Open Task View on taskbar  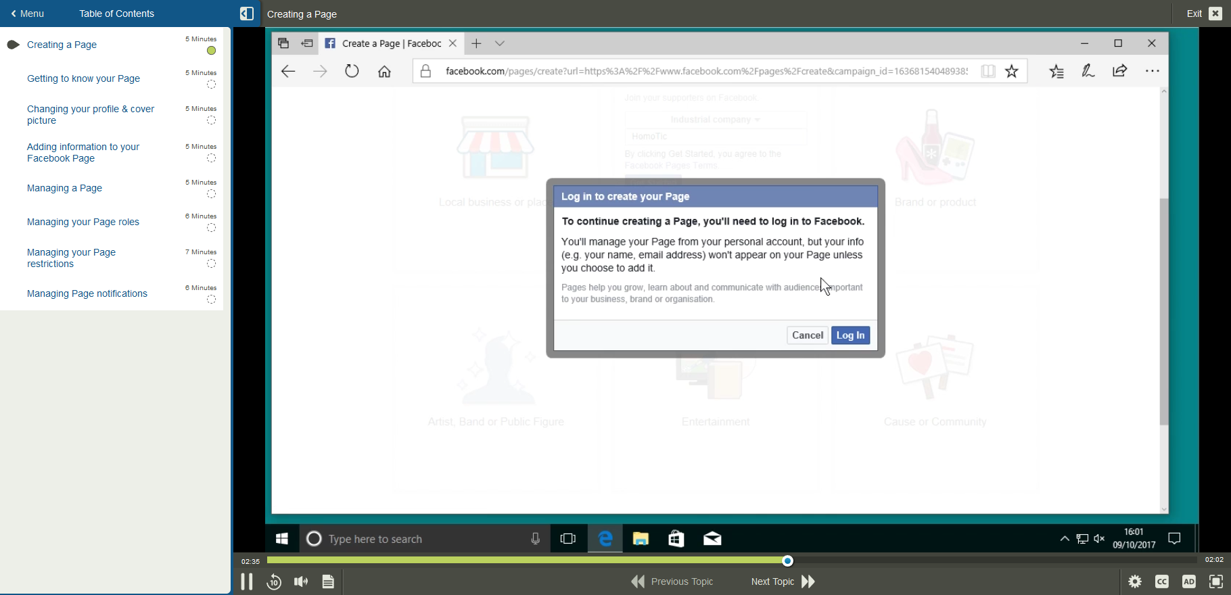568,539
